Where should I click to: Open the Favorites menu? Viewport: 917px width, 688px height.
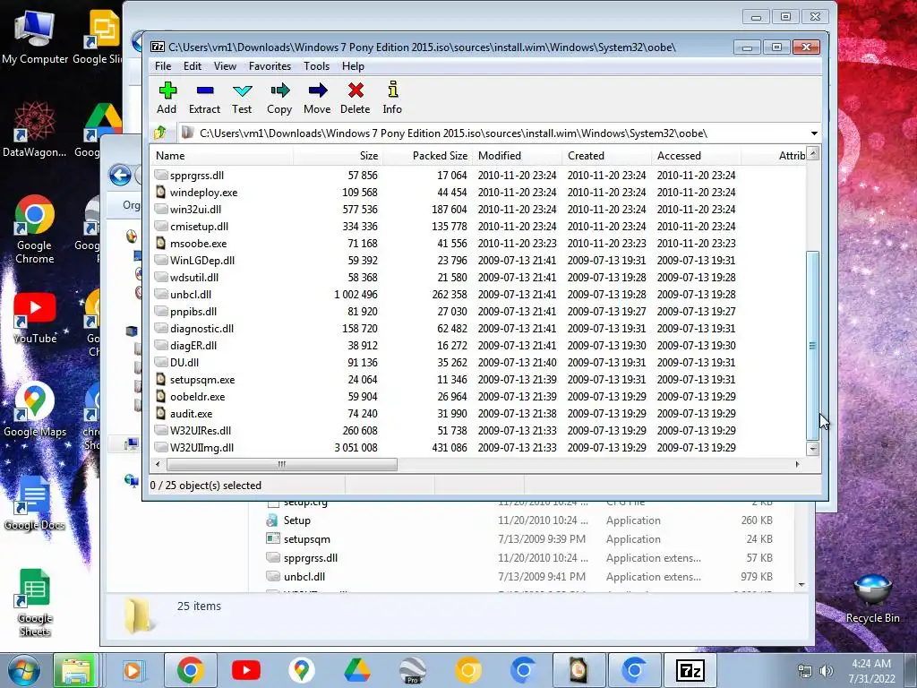pos(270,66)
